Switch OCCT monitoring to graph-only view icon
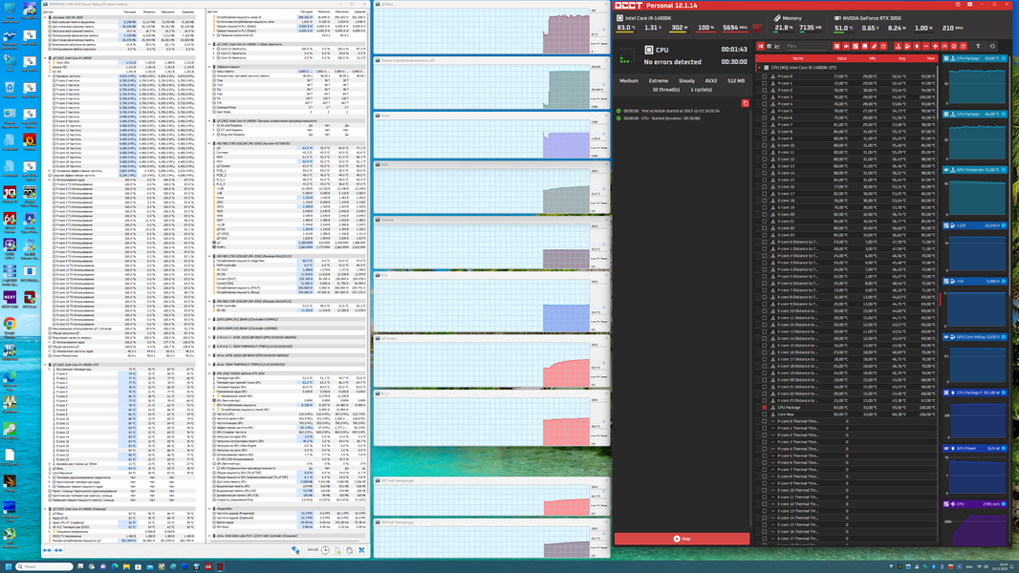 [x=776, y=46]
